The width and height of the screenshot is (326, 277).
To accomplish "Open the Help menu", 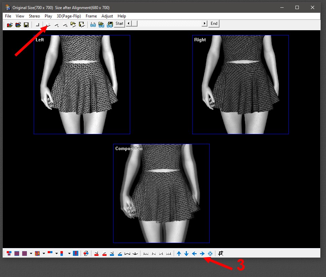I will point(122,16).
